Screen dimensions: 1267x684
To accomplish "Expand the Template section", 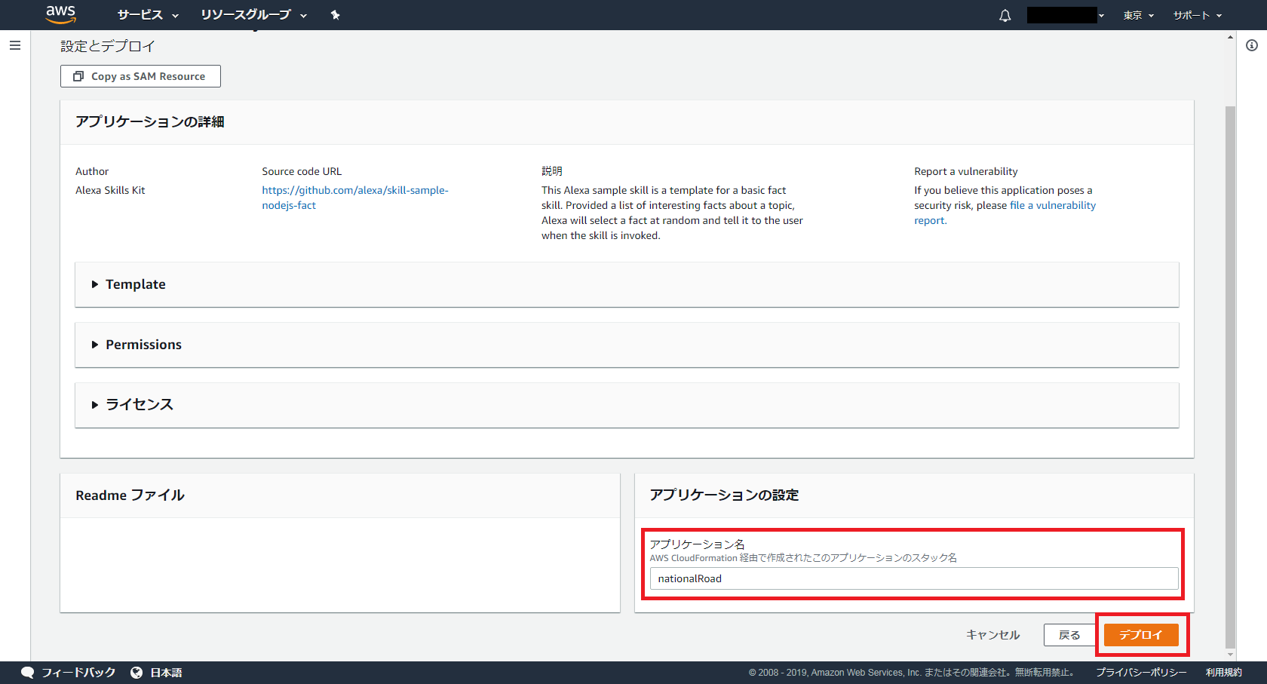I will 627,284.
